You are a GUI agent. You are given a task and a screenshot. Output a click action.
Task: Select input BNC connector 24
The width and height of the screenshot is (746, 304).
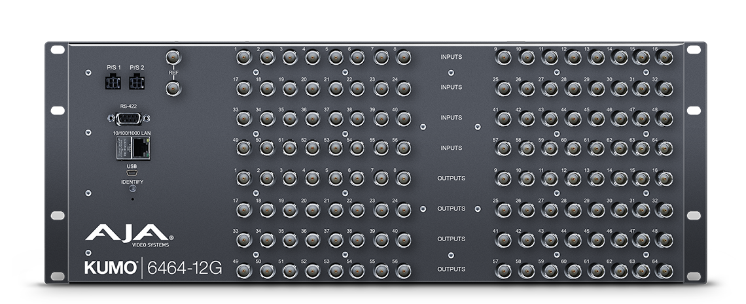tap(404, 88)
